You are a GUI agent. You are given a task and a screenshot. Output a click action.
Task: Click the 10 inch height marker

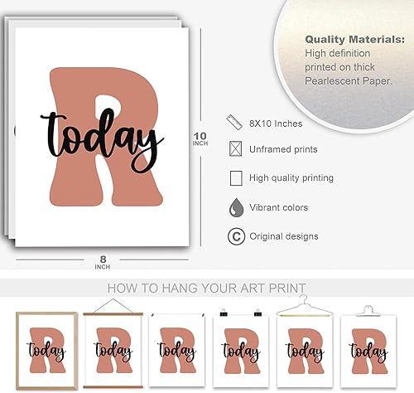(x=200, y=138)
